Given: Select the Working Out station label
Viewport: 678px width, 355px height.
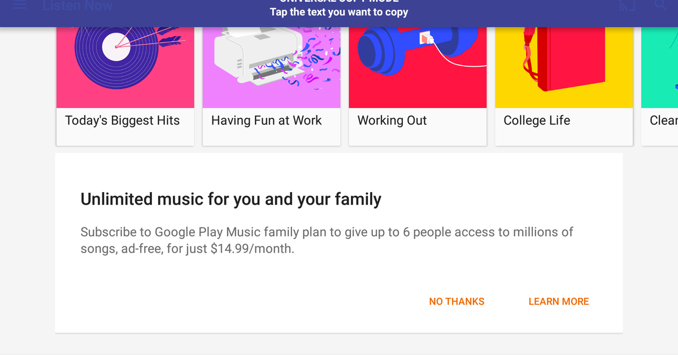Looking at the screenshot, I should (x=392, y=120).
